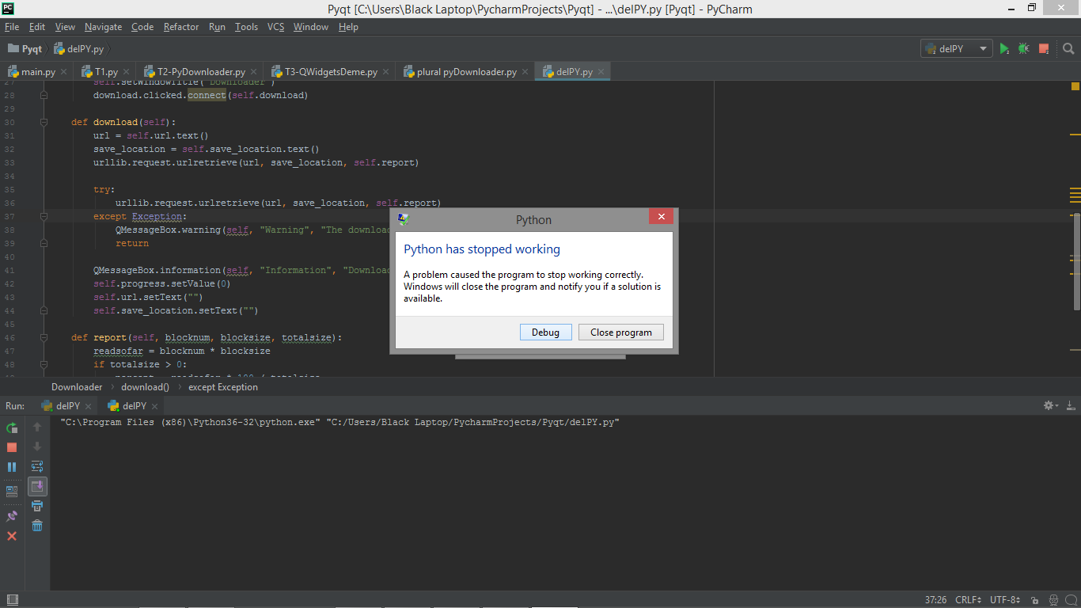1081x608 pixels.
Task: Open the Code menu
Action: [x=142, y=27]
